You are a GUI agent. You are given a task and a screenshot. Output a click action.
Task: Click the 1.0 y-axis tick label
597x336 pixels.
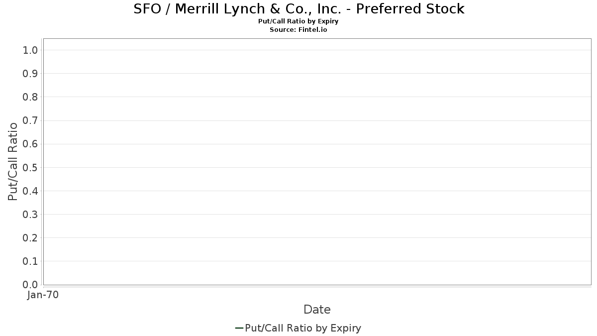30,50
